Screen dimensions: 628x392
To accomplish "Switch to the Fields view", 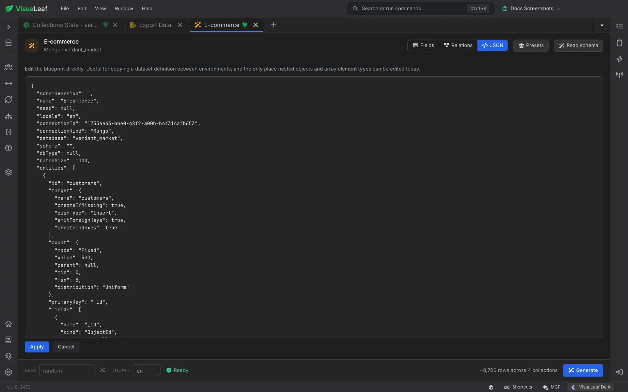I will click(423, 45).
